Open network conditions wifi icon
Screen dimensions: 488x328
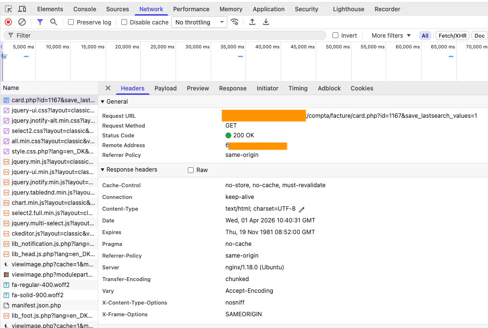tap(235, 22)
